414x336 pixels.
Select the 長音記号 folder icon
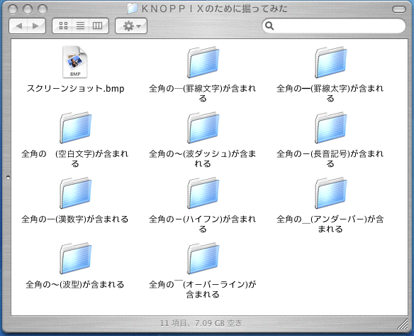330,128
